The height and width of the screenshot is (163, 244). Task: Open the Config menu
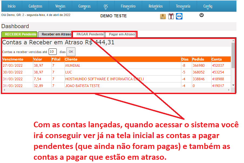(208, 6)
